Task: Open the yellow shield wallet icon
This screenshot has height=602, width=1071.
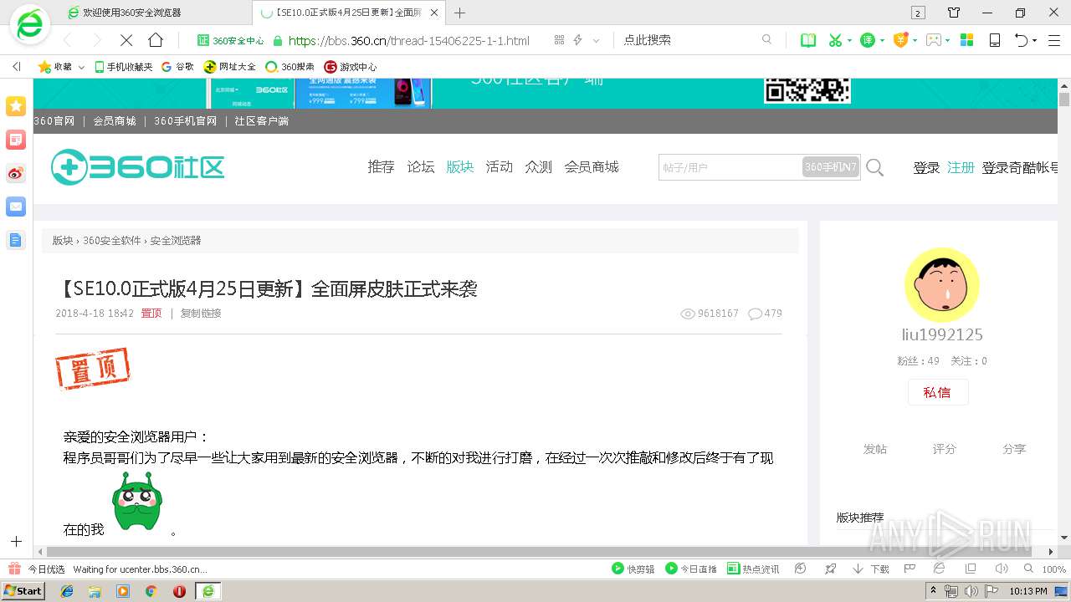Action: coord(900,40)
